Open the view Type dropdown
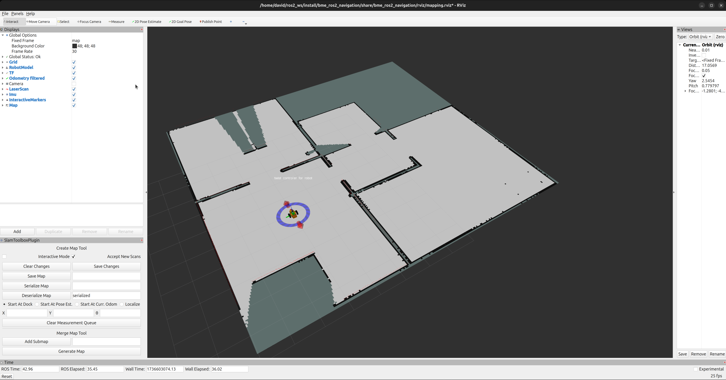The image size is (726, 380). pyautogui.click(x=700, y=37)
